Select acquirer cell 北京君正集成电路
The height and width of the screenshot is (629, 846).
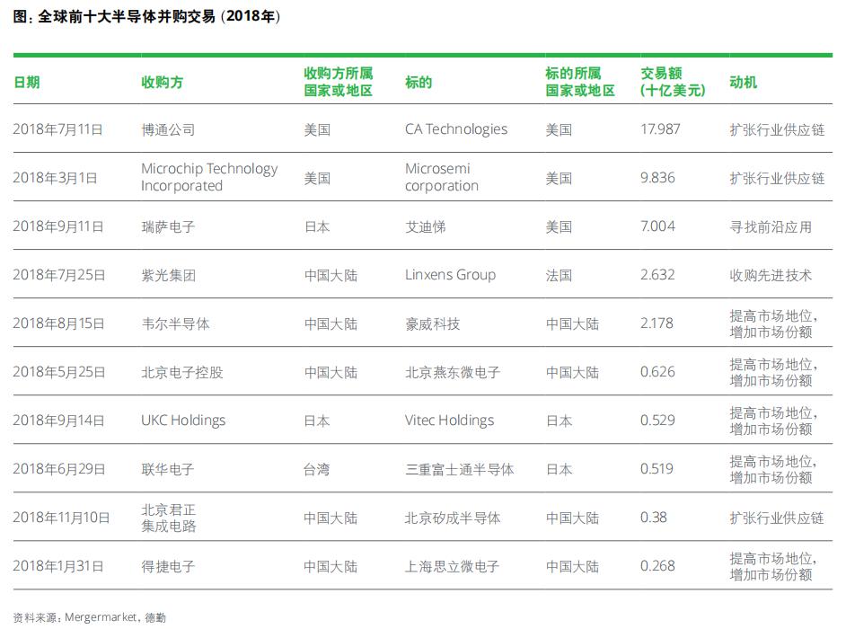169,518
